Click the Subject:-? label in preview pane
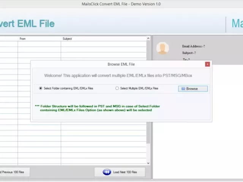This screenshot has height=182, width=243. 189,53
